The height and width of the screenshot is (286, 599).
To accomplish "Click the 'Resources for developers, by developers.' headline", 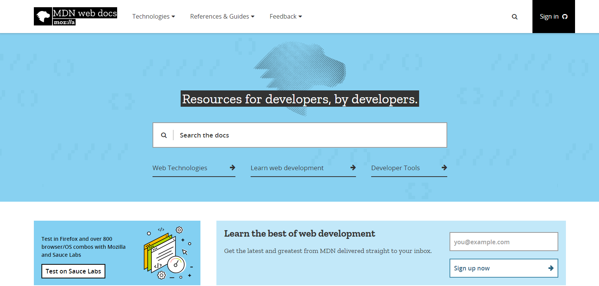I will click(300, 99).
